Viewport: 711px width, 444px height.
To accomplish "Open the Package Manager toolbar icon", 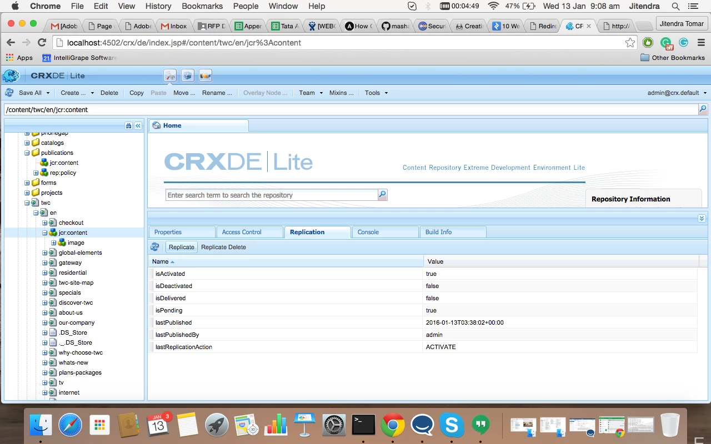I will (188, 75).
